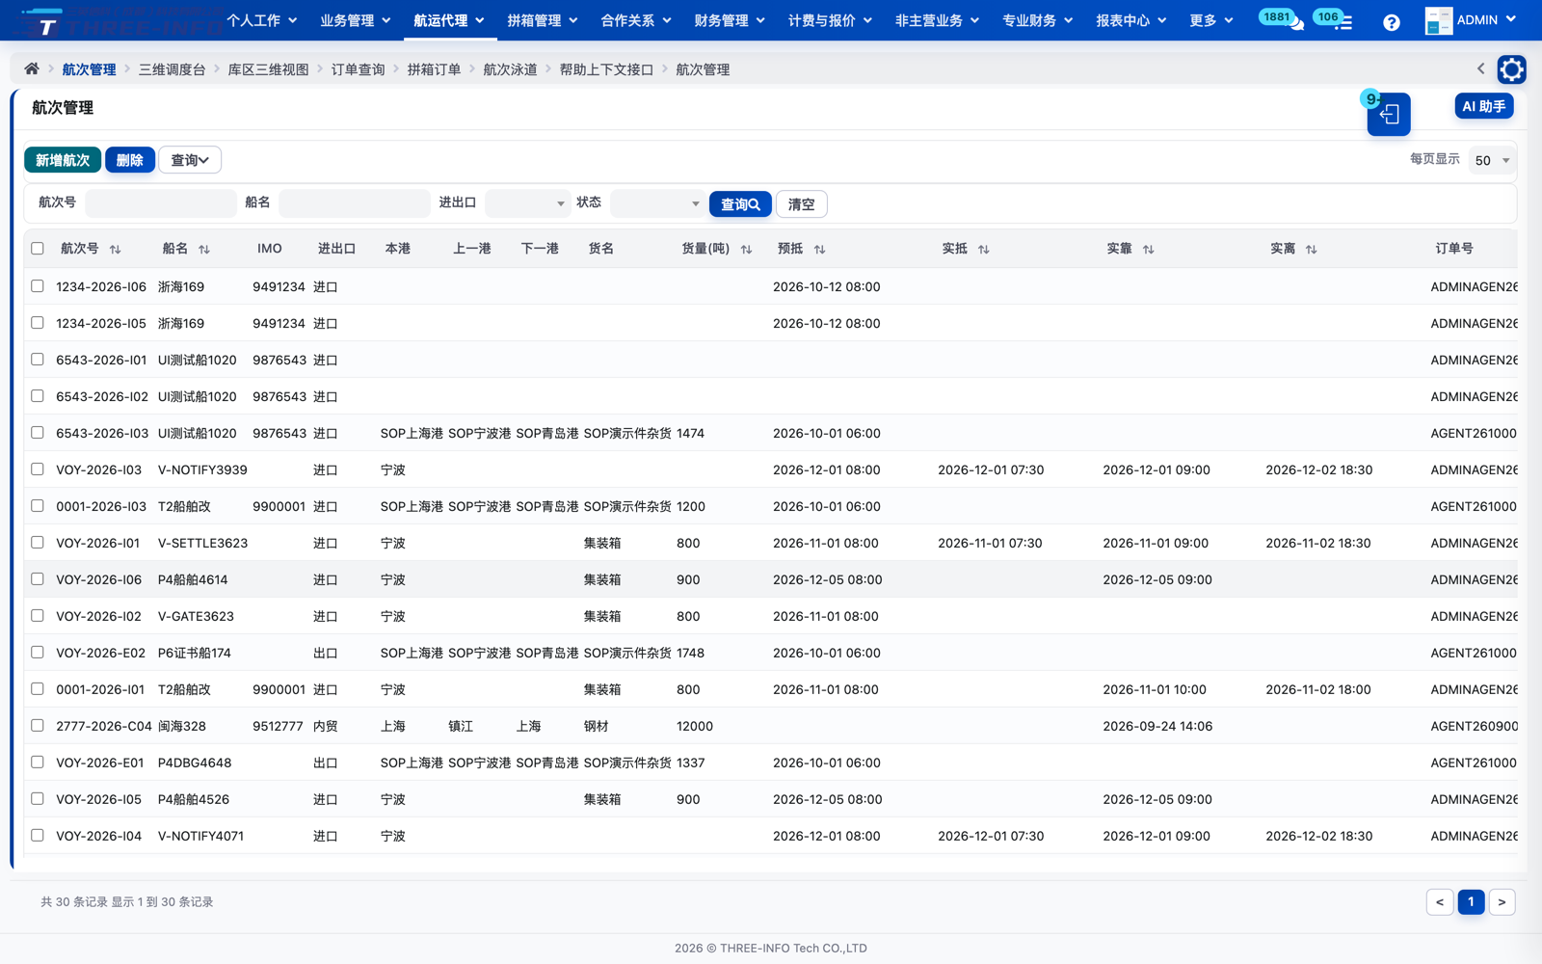Check the row VOY-2026-I01 checkbox
Viewport: 1542px width, 964px height.
pyautogui.click(x=38, y=543)
